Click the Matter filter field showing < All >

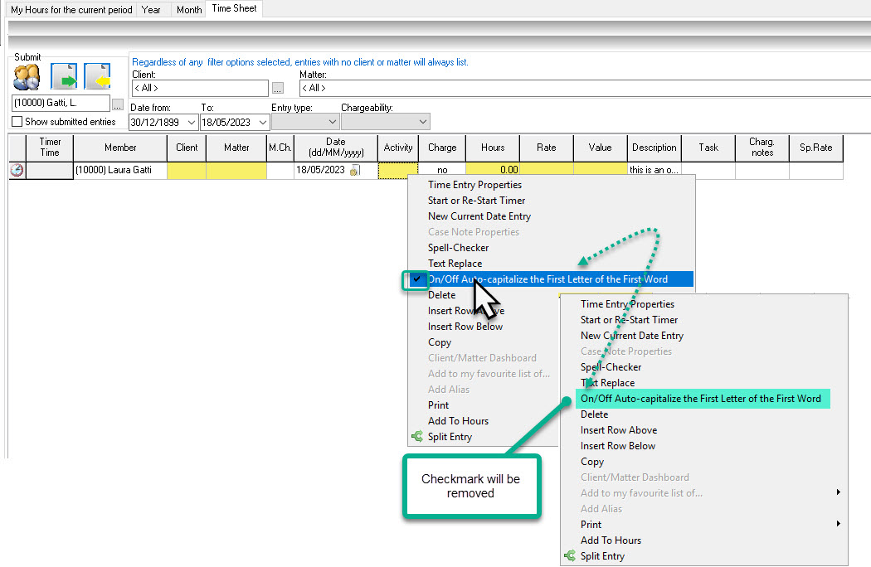585,88
